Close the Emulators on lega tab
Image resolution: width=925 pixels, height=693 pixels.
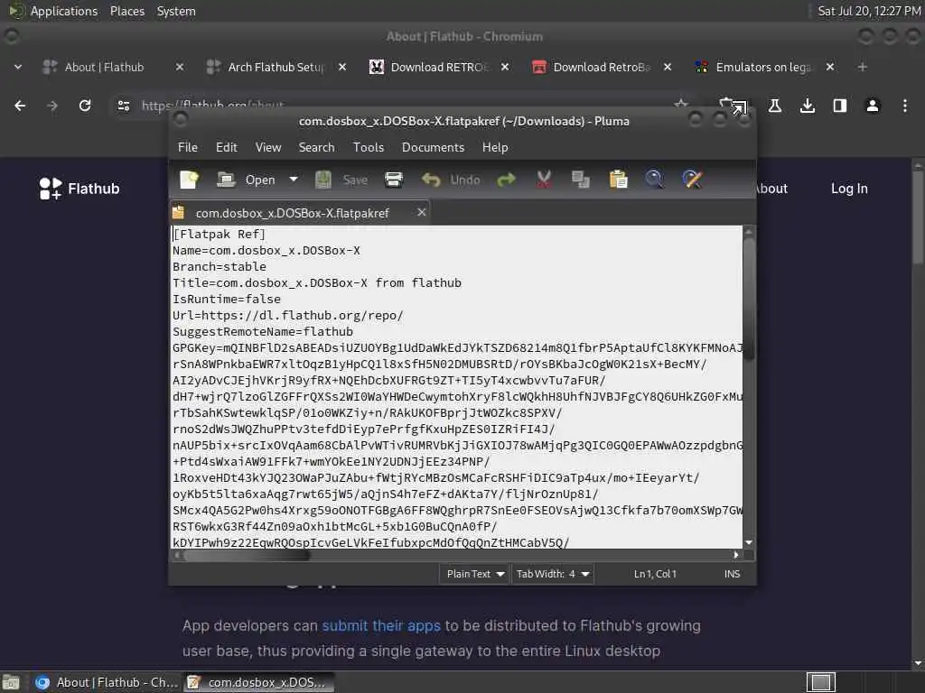tap(830, 67)
